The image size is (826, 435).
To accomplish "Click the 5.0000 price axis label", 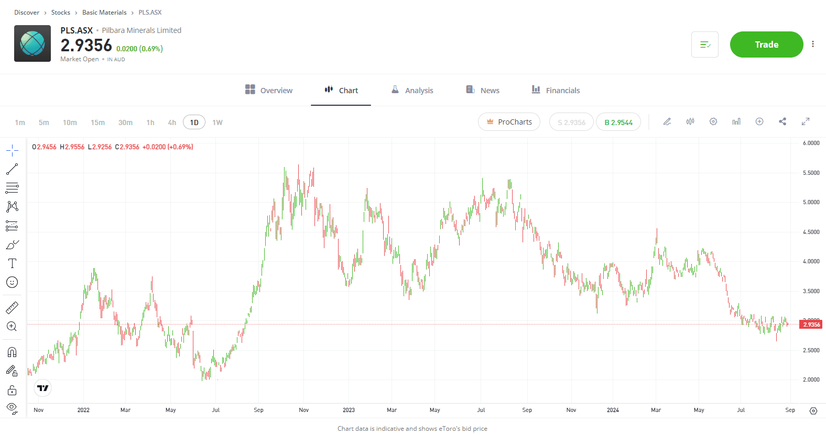I will (811, 202).
